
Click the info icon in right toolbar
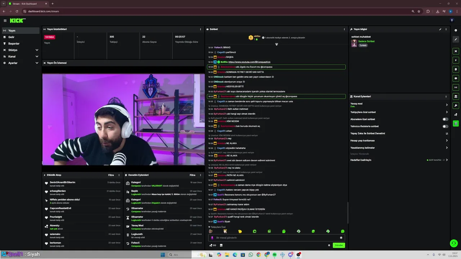pyautogui.click(x=456, y=30)
